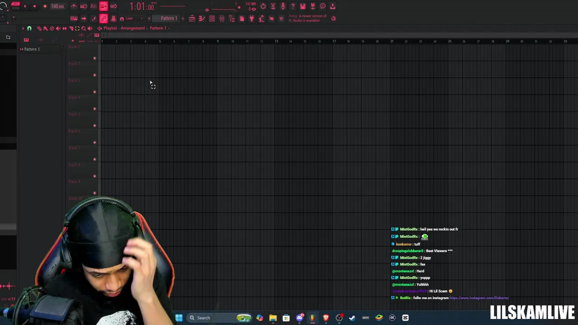Viewport: 578px width, 325px height.
Task: Select the playlist Mute tool
Action: click(x=58, y=28)
